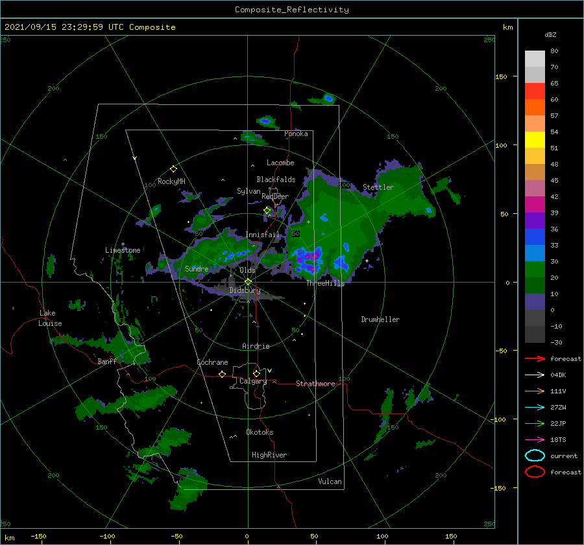Click the Strathmore city label
This screenshot has width=584, height=545.
[x=315, y=384]
